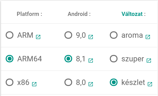Open the external link icon beside ARM

[38, 37]
